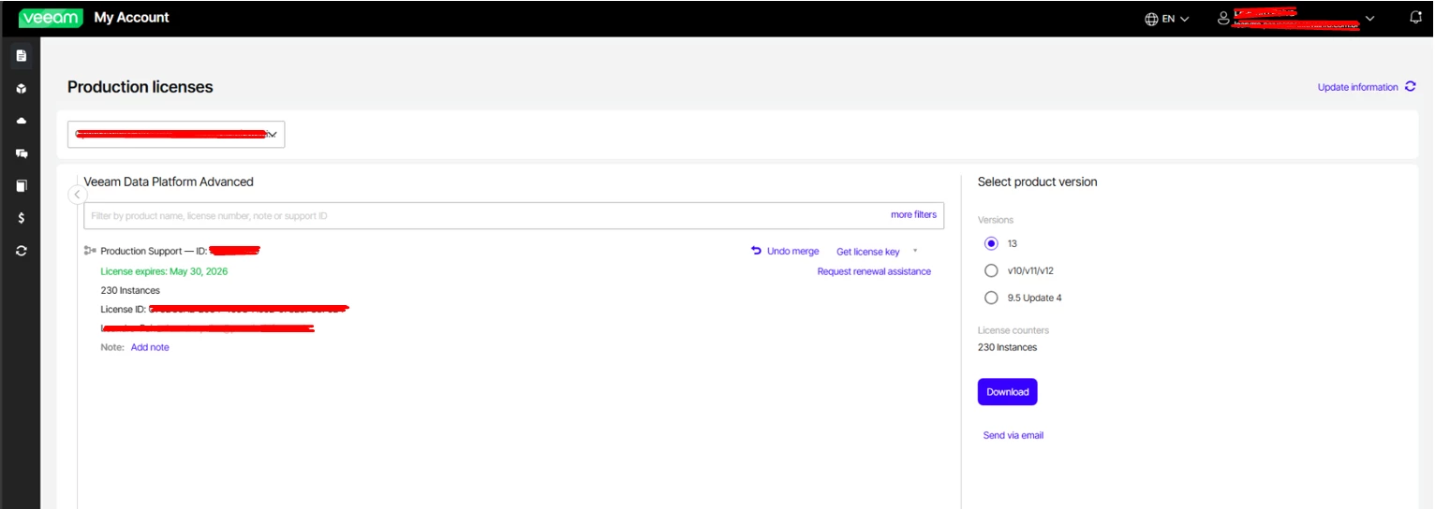Click Request renewal assistance link

(874, 271)
